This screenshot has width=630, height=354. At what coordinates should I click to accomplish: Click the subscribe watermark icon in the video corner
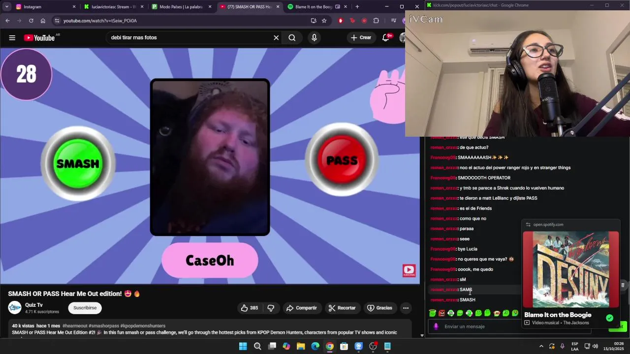tap(409, 270)
